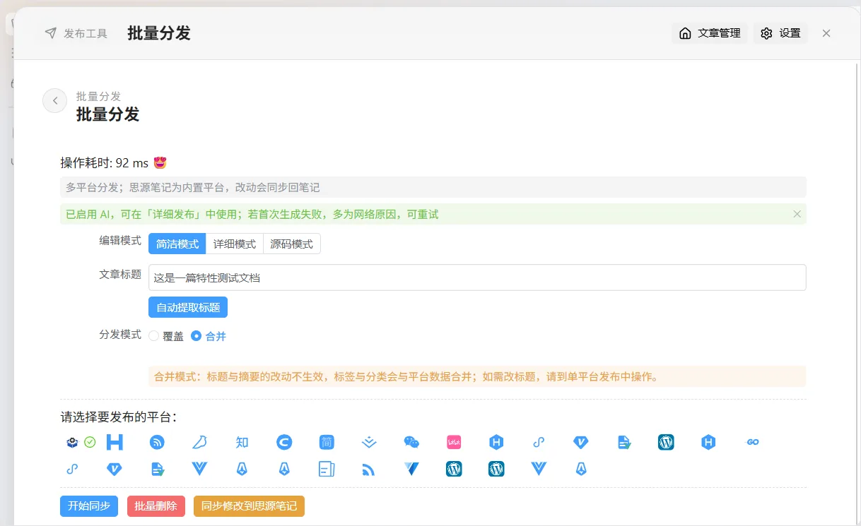Viewport: 861px width, 526px height.
Task: Start syncing with 开始同步
Action: coord(89,506)
